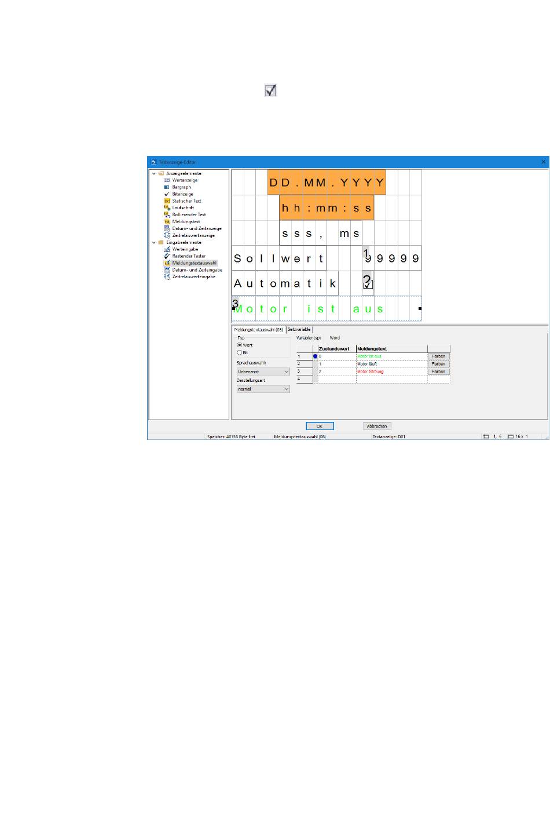Select the hh:mm:ss time element on canvas

327,207
